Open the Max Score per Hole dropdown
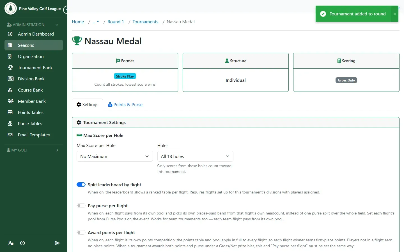The height and width of the screenshot is (252, 404). pyautogui.click(x=115, y=156)
